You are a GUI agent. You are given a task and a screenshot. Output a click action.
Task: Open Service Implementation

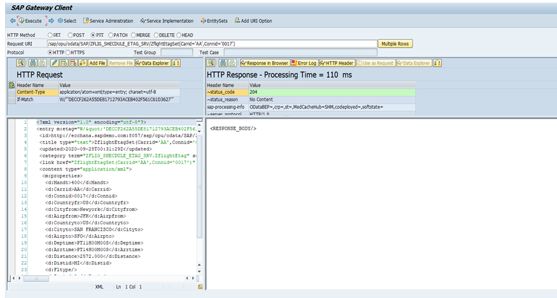pyautogui.click(x=167, y=21)
